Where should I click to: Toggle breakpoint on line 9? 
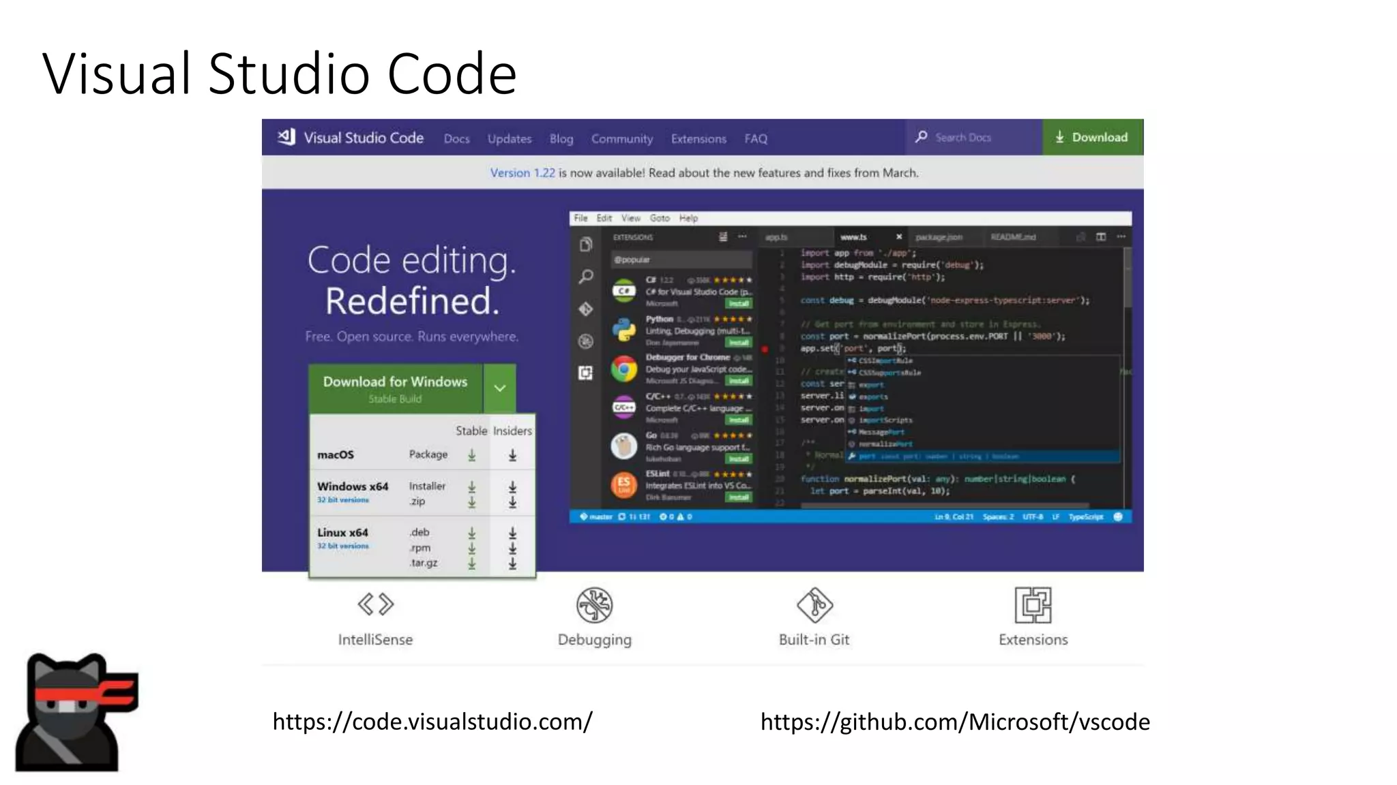point(765,349)
